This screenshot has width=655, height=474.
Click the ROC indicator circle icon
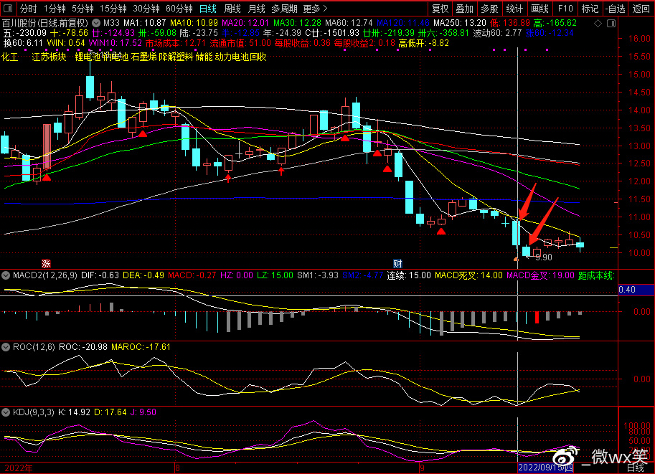[6, 346]
